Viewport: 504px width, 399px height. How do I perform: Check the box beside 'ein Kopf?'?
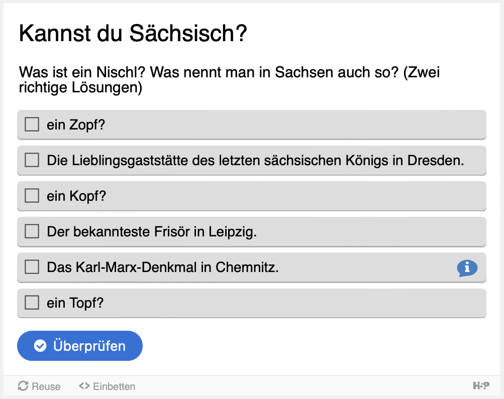coord(32,196)
